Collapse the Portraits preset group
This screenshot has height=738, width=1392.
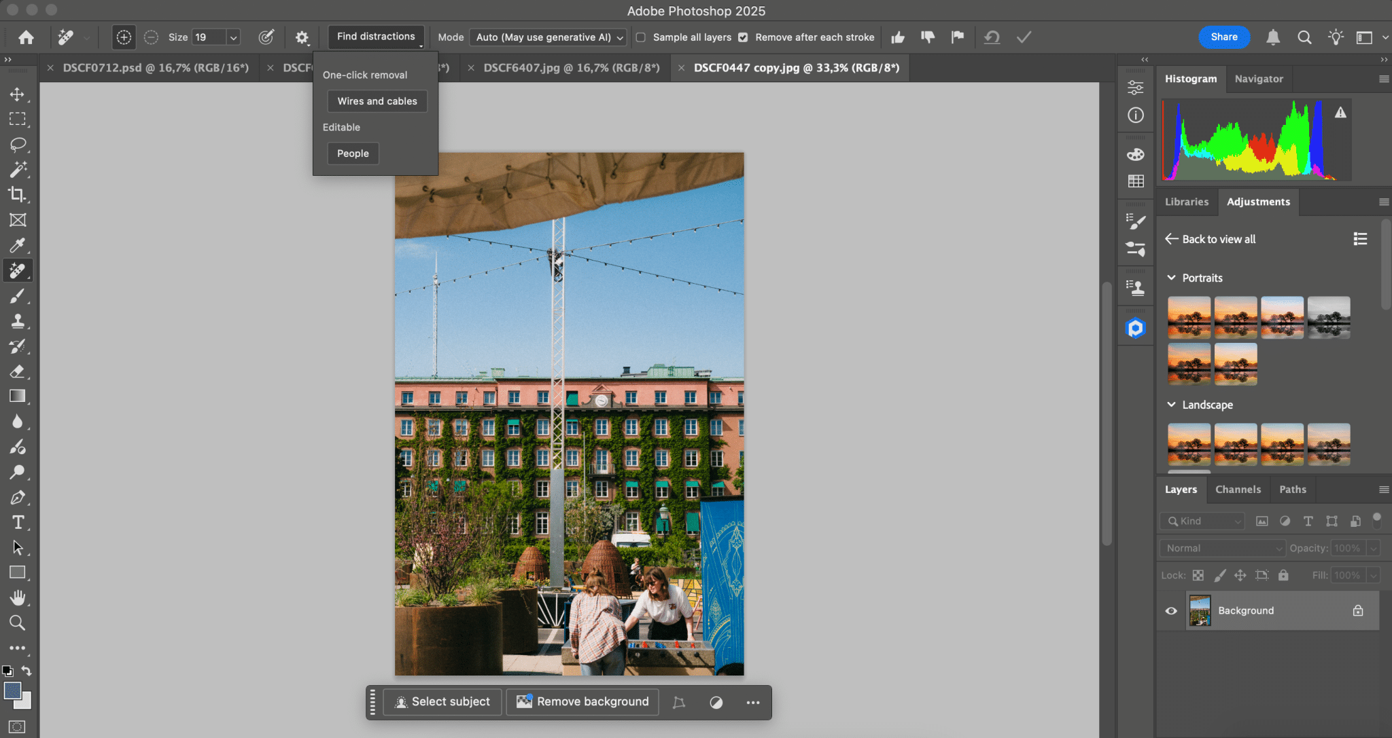[x=1172, y=278]
